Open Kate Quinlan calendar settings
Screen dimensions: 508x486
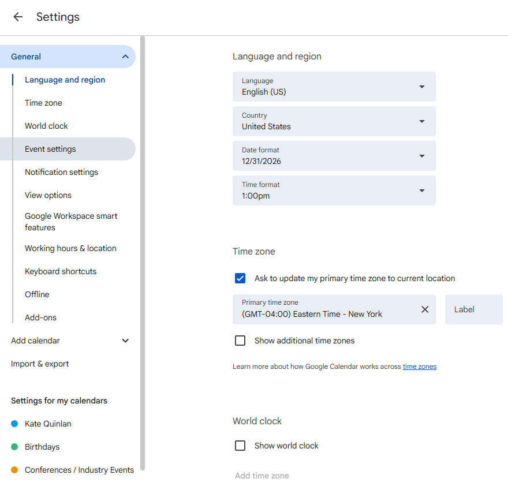tap(48, 424)
